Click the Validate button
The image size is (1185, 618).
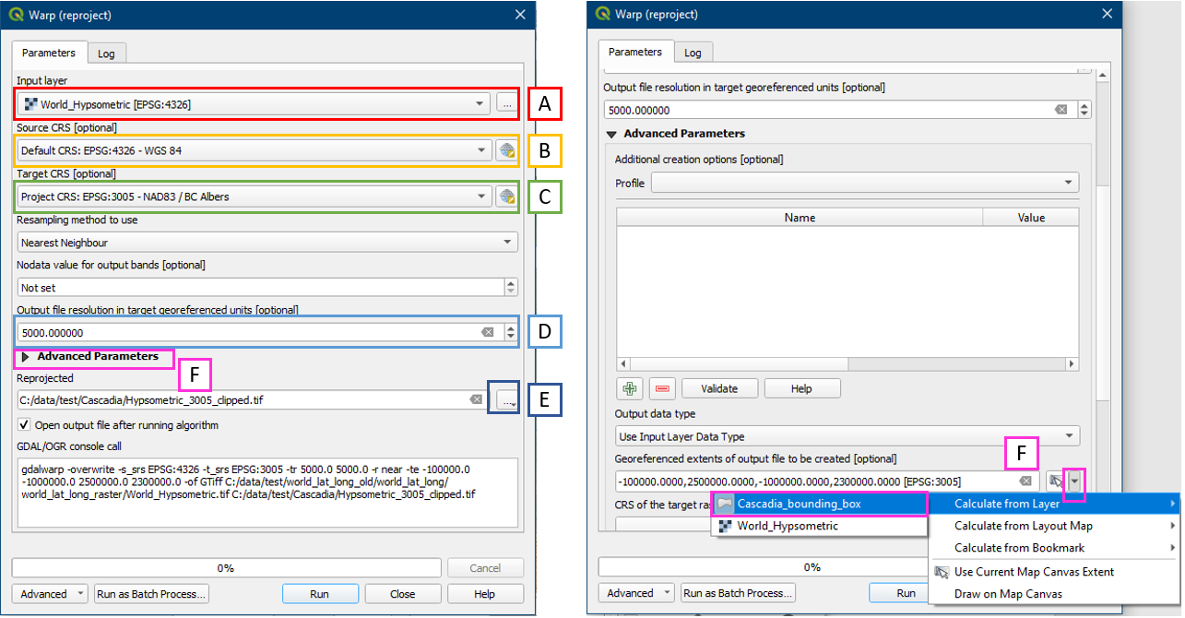tap(719, 388)
